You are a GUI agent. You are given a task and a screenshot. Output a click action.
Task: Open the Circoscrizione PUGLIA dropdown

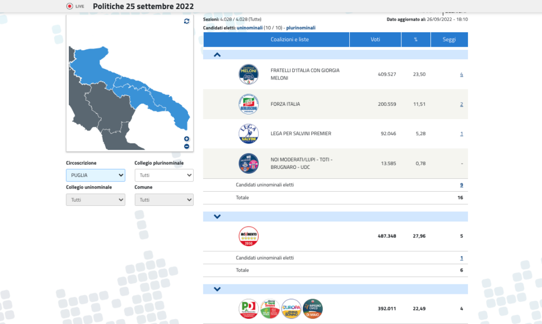[95, 175]
